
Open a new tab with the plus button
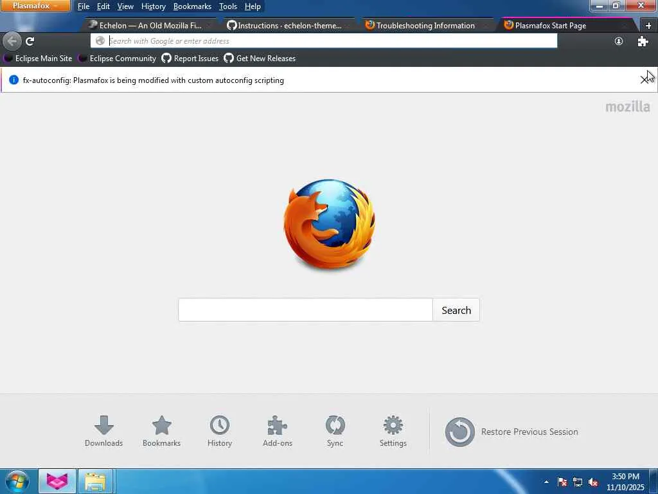coord(648,26)
